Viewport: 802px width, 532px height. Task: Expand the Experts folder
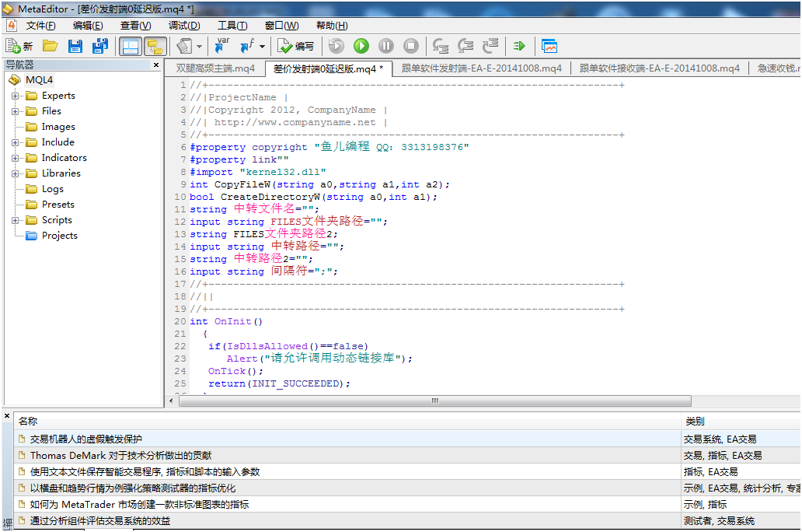(15, 96)
